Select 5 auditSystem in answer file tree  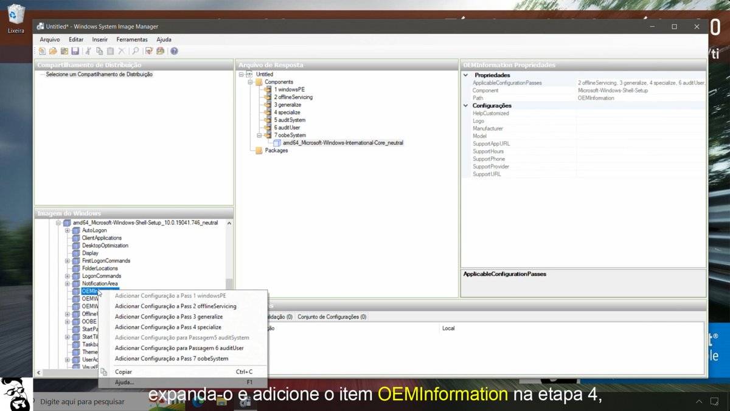coord(290,120)
